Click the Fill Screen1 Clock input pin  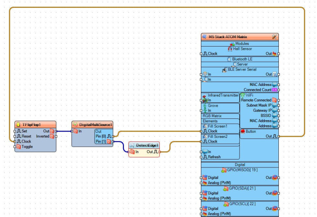(x=203, y=131)
